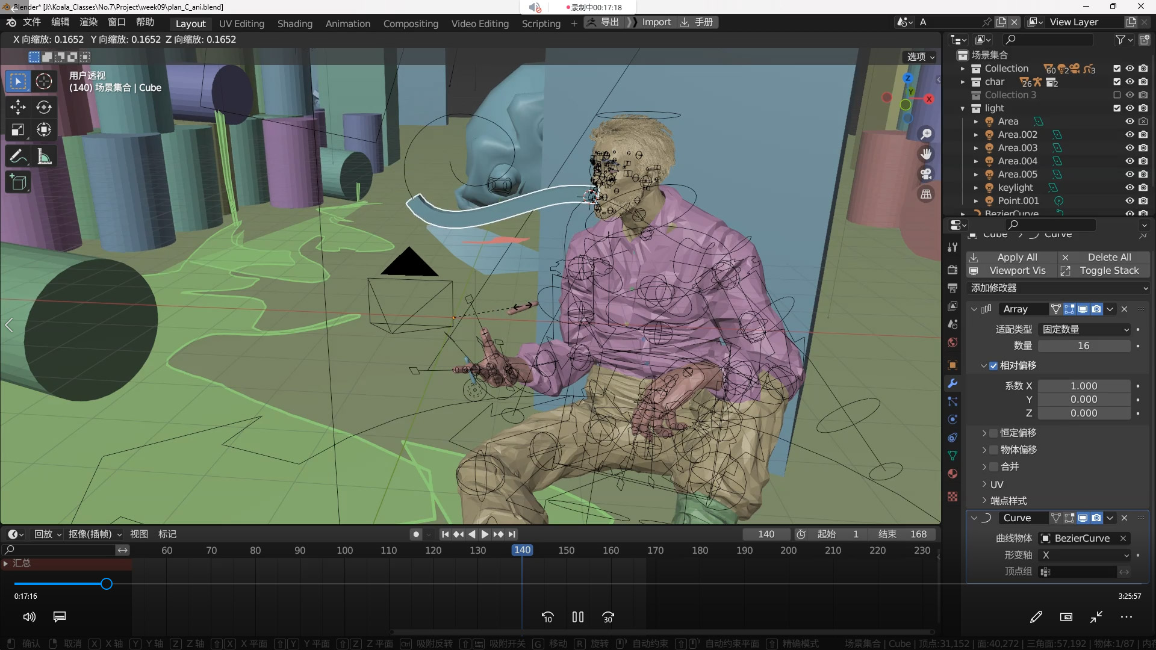
Task: Expand the 端点样式 section in Curve modifier
Action: tap(987, 501)
